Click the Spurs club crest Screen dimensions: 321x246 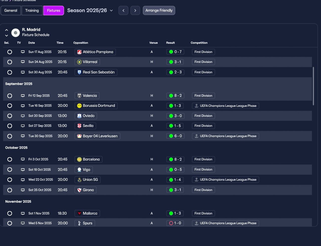[x=79, y=223]
